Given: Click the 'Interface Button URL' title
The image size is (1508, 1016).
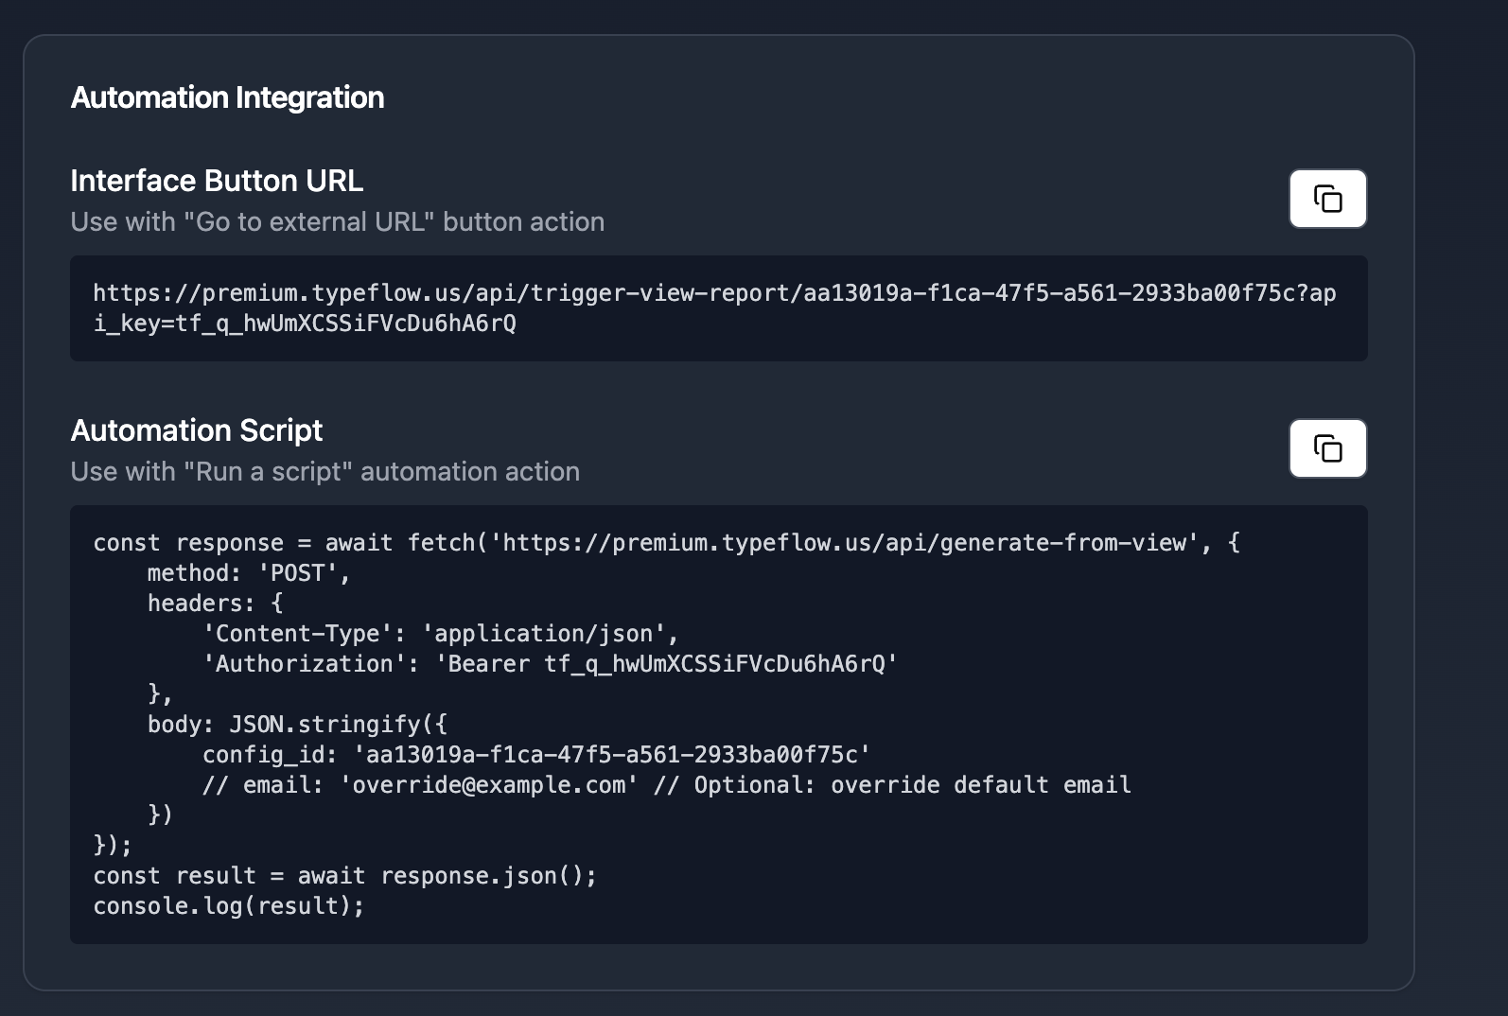Looking at the screenshot, I should 217,181.
